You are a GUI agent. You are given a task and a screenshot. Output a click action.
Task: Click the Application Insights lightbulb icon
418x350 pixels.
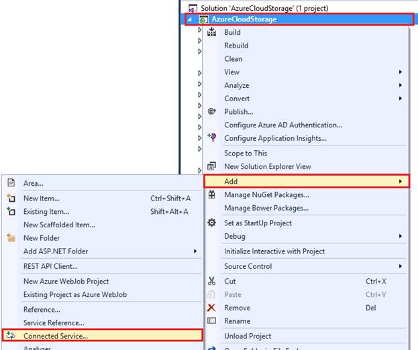click(x=212, y=137)
